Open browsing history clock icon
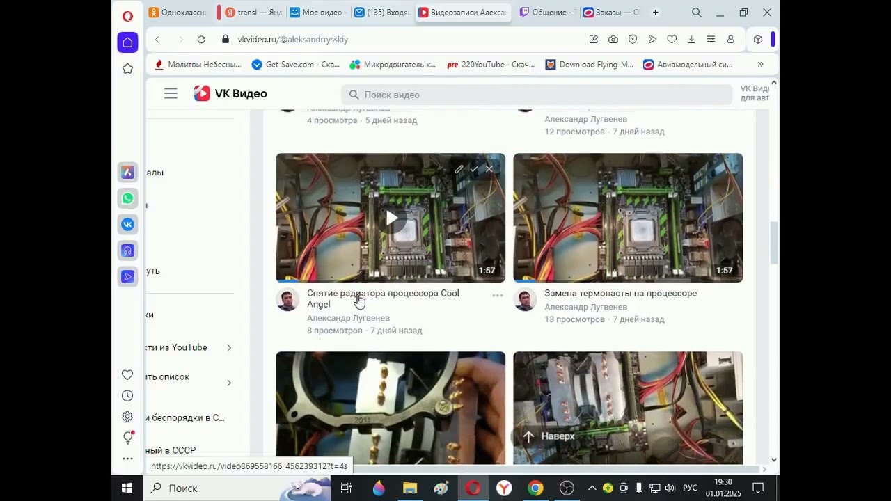 (x=127, y=396)
